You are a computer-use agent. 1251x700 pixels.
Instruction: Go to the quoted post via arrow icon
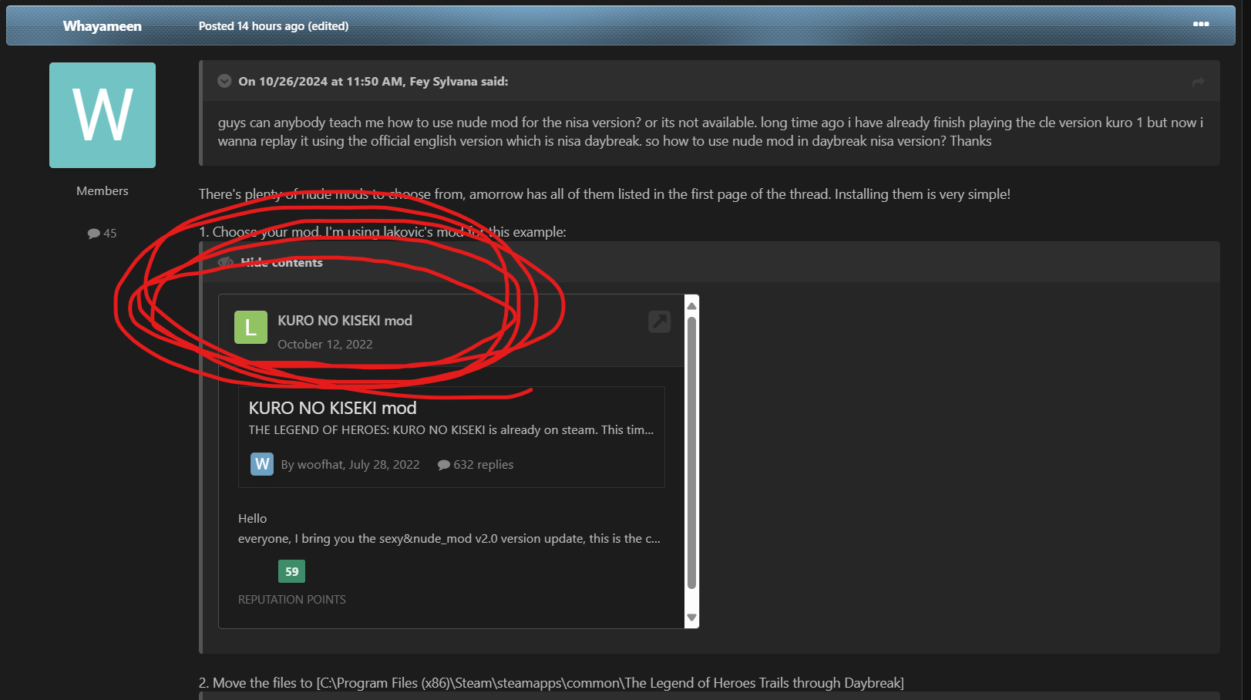[1198, 82]
